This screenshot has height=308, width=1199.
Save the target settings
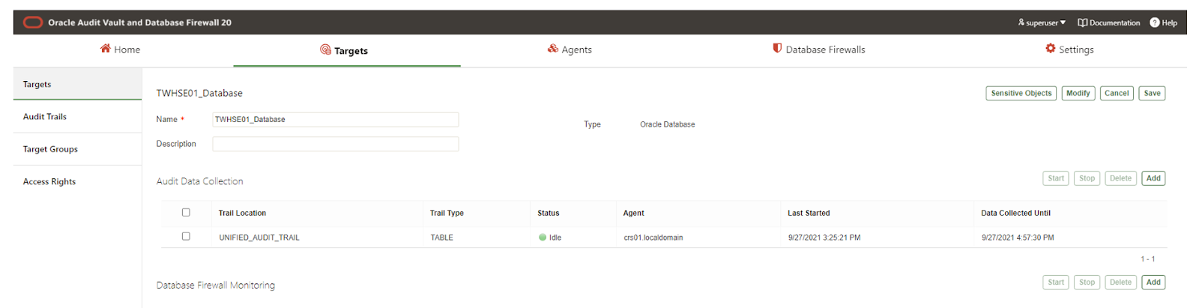(x=1152, y=93)
